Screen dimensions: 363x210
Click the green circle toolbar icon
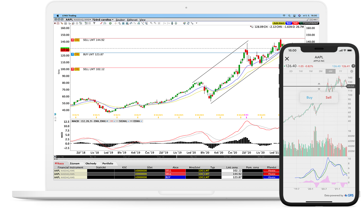tap(110, 23)
